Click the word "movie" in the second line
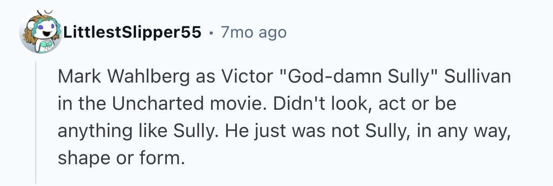Screen dimensions: 553x186 (x=236, y=104)
